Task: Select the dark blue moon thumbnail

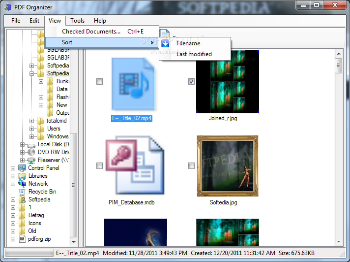Action: pos(136,232)
